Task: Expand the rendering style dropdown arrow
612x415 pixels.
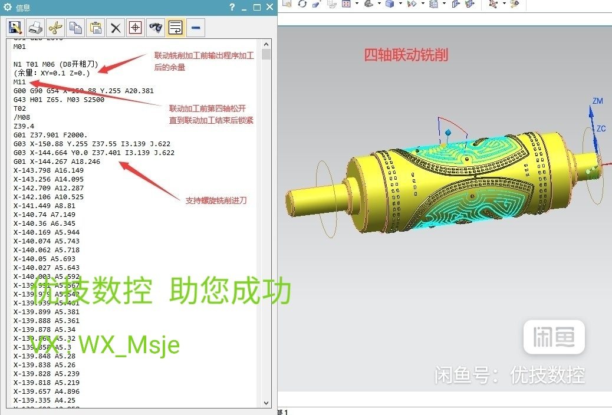Action: [x=400, y=4]
